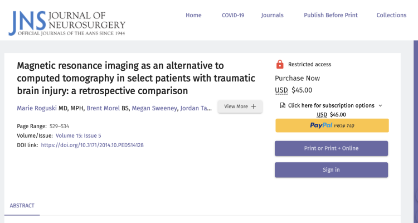418x223 pixels.
Task: Expand author list with View More
Action: tap(240, 106)
